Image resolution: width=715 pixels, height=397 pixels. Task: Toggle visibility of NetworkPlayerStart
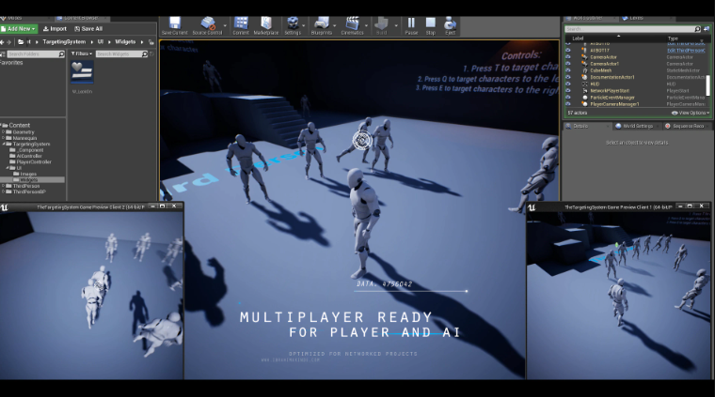click(x=568, y=91)
